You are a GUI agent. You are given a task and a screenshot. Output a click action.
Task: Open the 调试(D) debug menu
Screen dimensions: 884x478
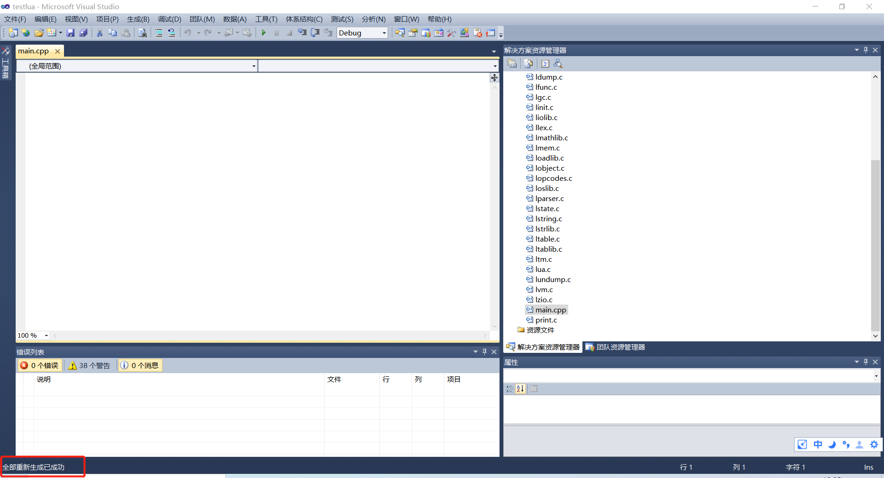(169, 19)
